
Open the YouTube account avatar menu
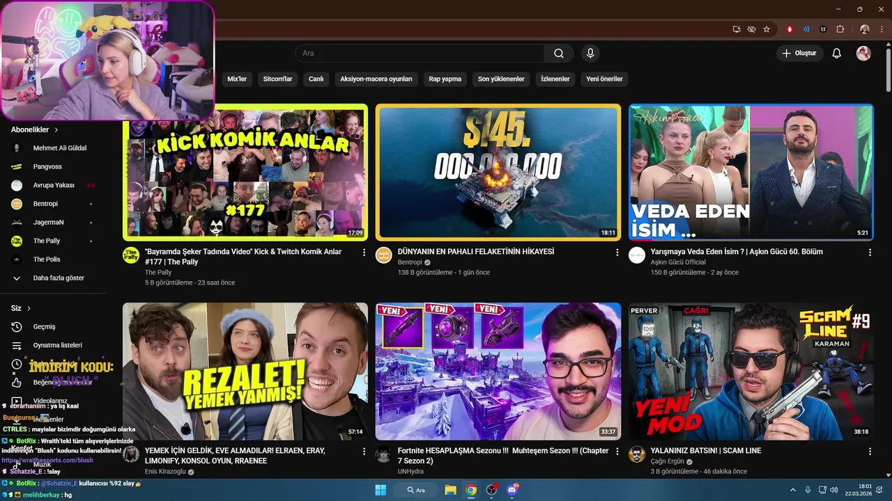coord(863,54)
